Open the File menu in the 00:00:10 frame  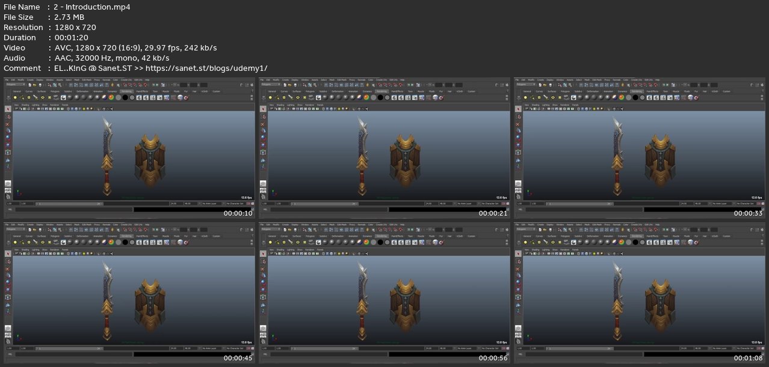click(x=7, y=79)
